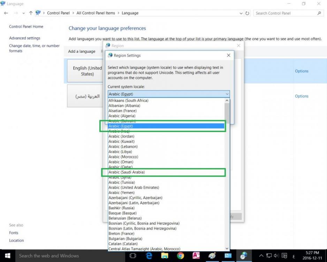The height and width of the screenshot is (262, 327).
Task: Refresh the Control Panel address bar
Action: 247,13
